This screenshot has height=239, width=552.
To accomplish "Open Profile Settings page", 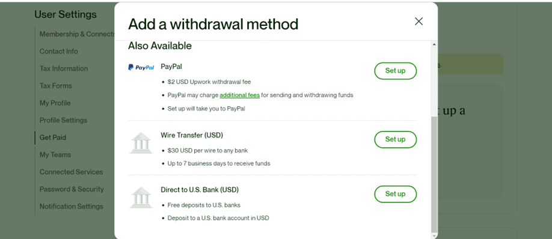I will point(63,120).
